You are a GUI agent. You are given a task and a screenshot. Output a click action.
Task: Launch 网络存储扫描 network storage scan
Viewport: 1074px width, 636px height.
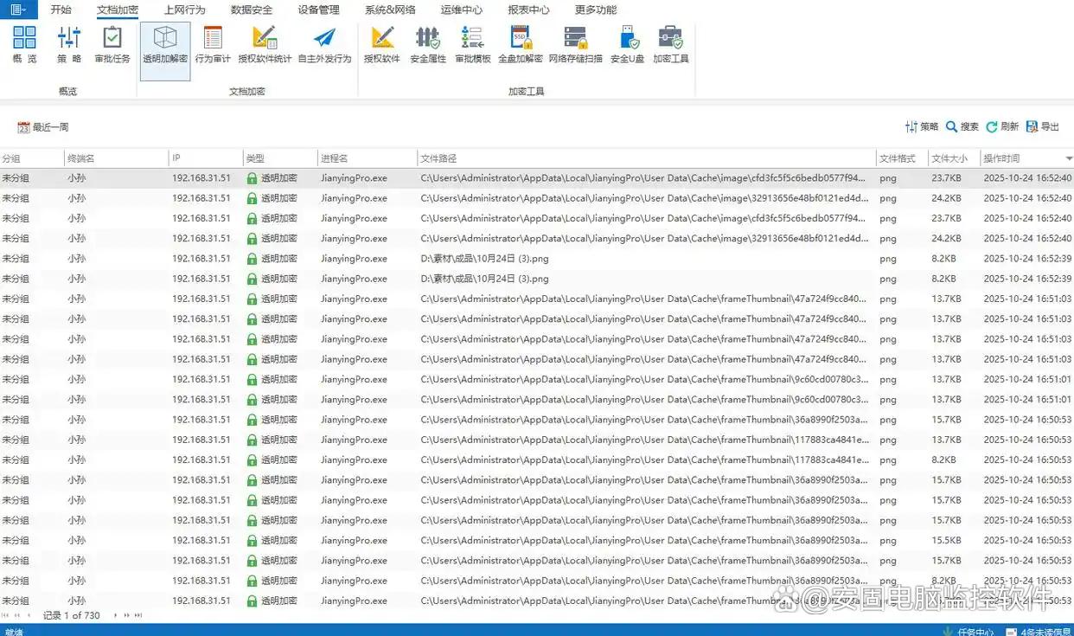pos(575,44)
